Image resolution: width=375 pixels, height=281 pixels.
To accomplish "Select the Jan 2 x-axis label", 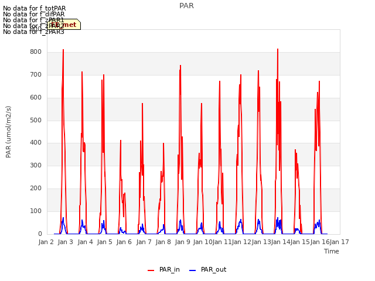I will (x=46, y=242).
